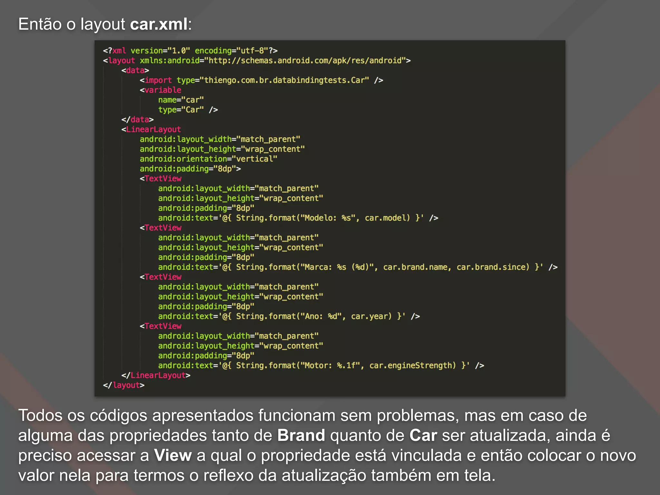Click the type="Car" /> attribute line
660x495 pixels.
coord(188,110)
